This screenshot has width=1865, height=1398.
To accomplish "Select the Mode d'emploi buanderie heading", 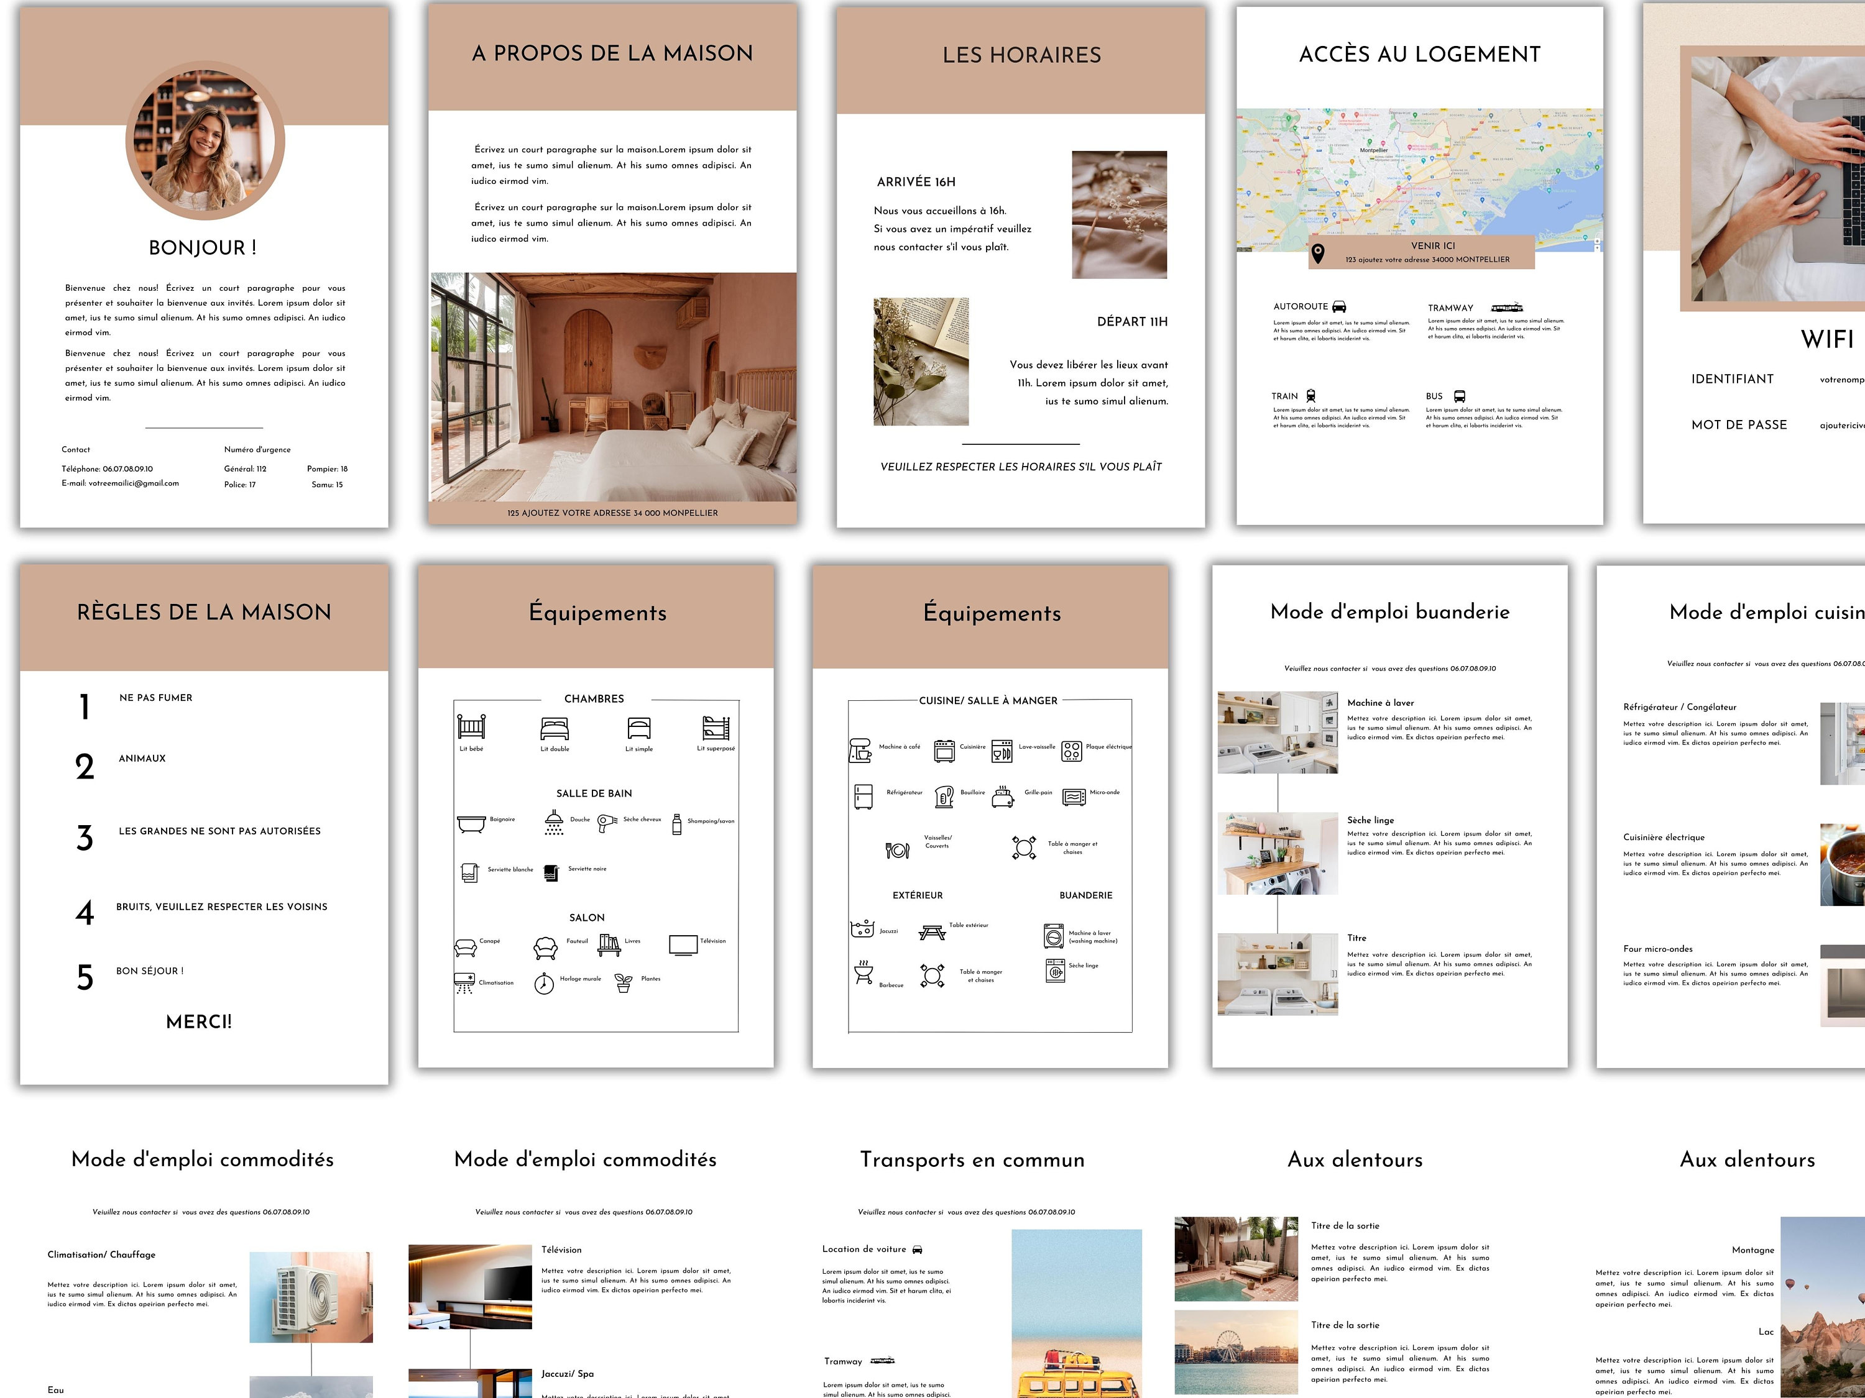I will click(1390, 612).
